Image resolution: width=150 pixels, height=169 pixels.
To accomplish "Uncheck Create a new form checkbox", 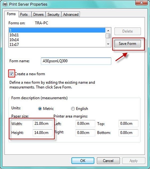I will (11, 74).
